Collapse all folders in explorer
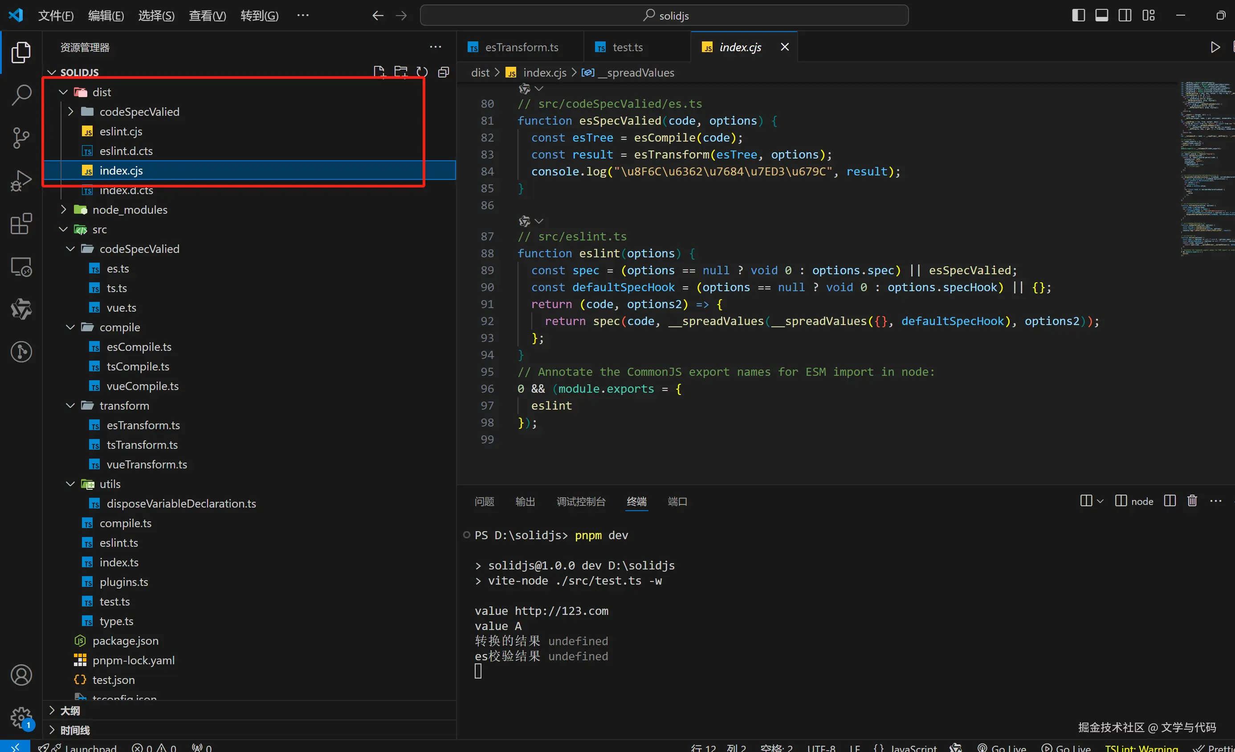Image resolution: width=1235 pixels, height=752 pixels. (x=444, y=72)
